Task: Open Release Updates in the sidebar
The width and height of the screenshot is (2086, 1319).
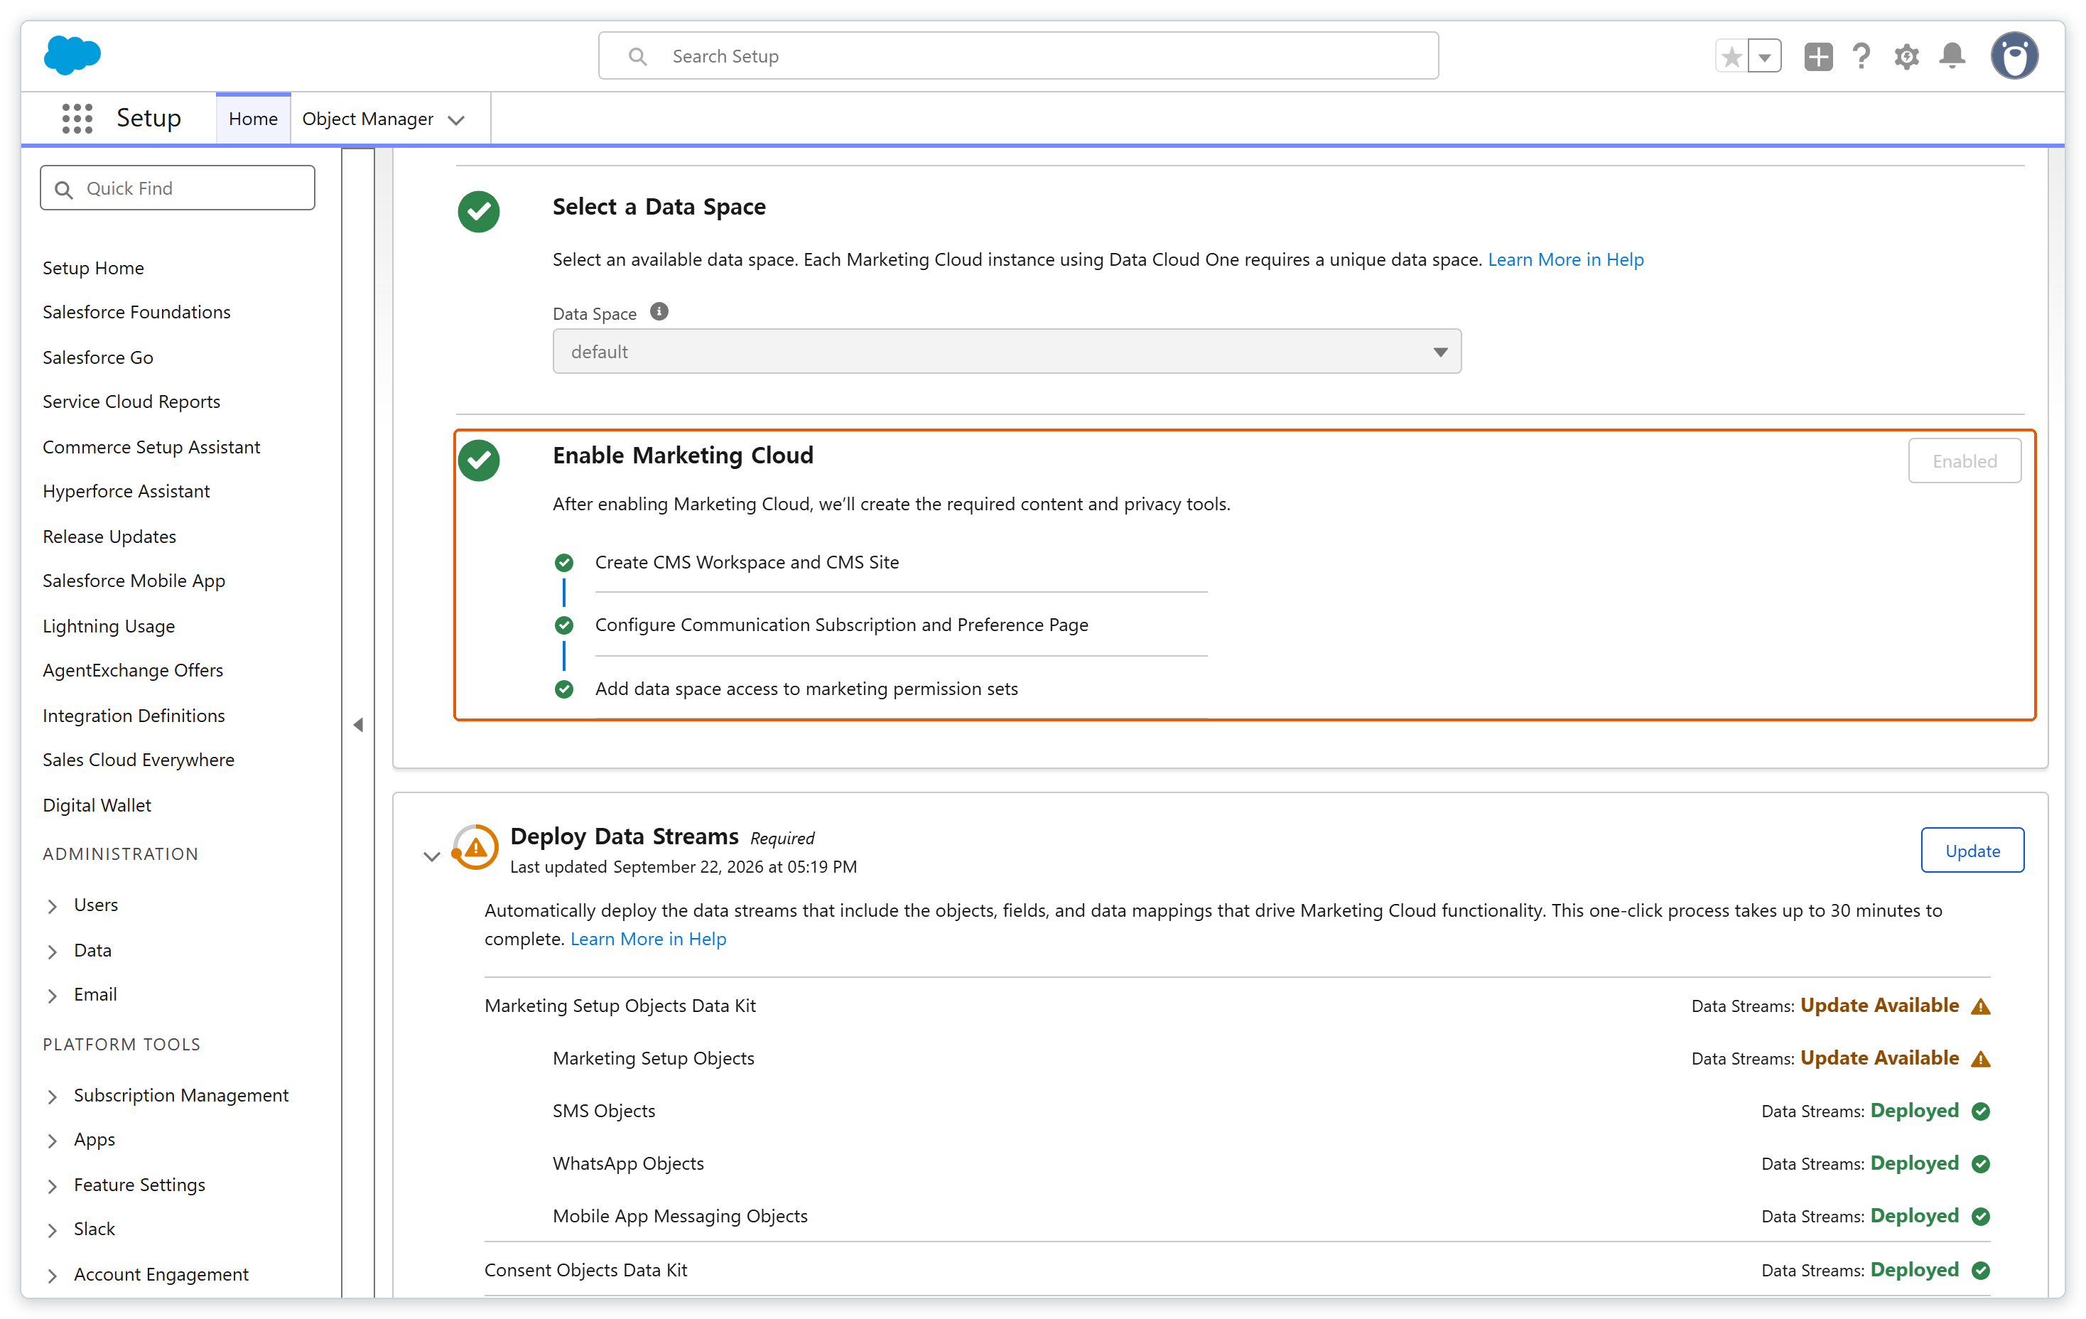Action: click(109, 537)
